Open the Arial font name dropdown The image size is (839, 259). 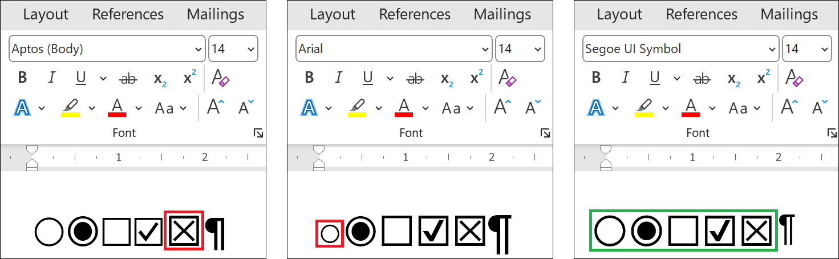point(485,49)
